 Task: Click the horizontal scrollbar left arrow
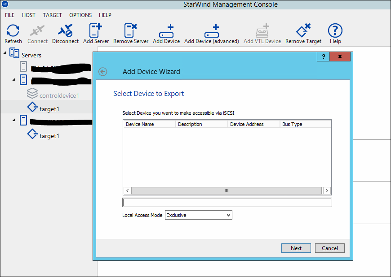[128, 190]
